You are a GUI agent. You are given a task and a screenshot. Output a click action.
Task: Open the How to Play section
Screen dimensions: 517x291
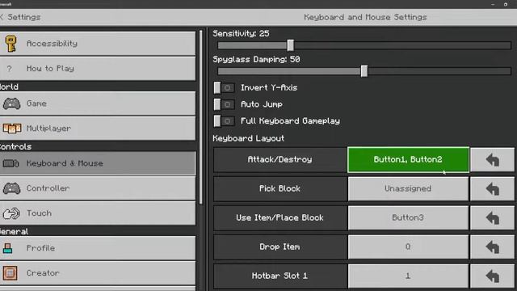point(98,69)
